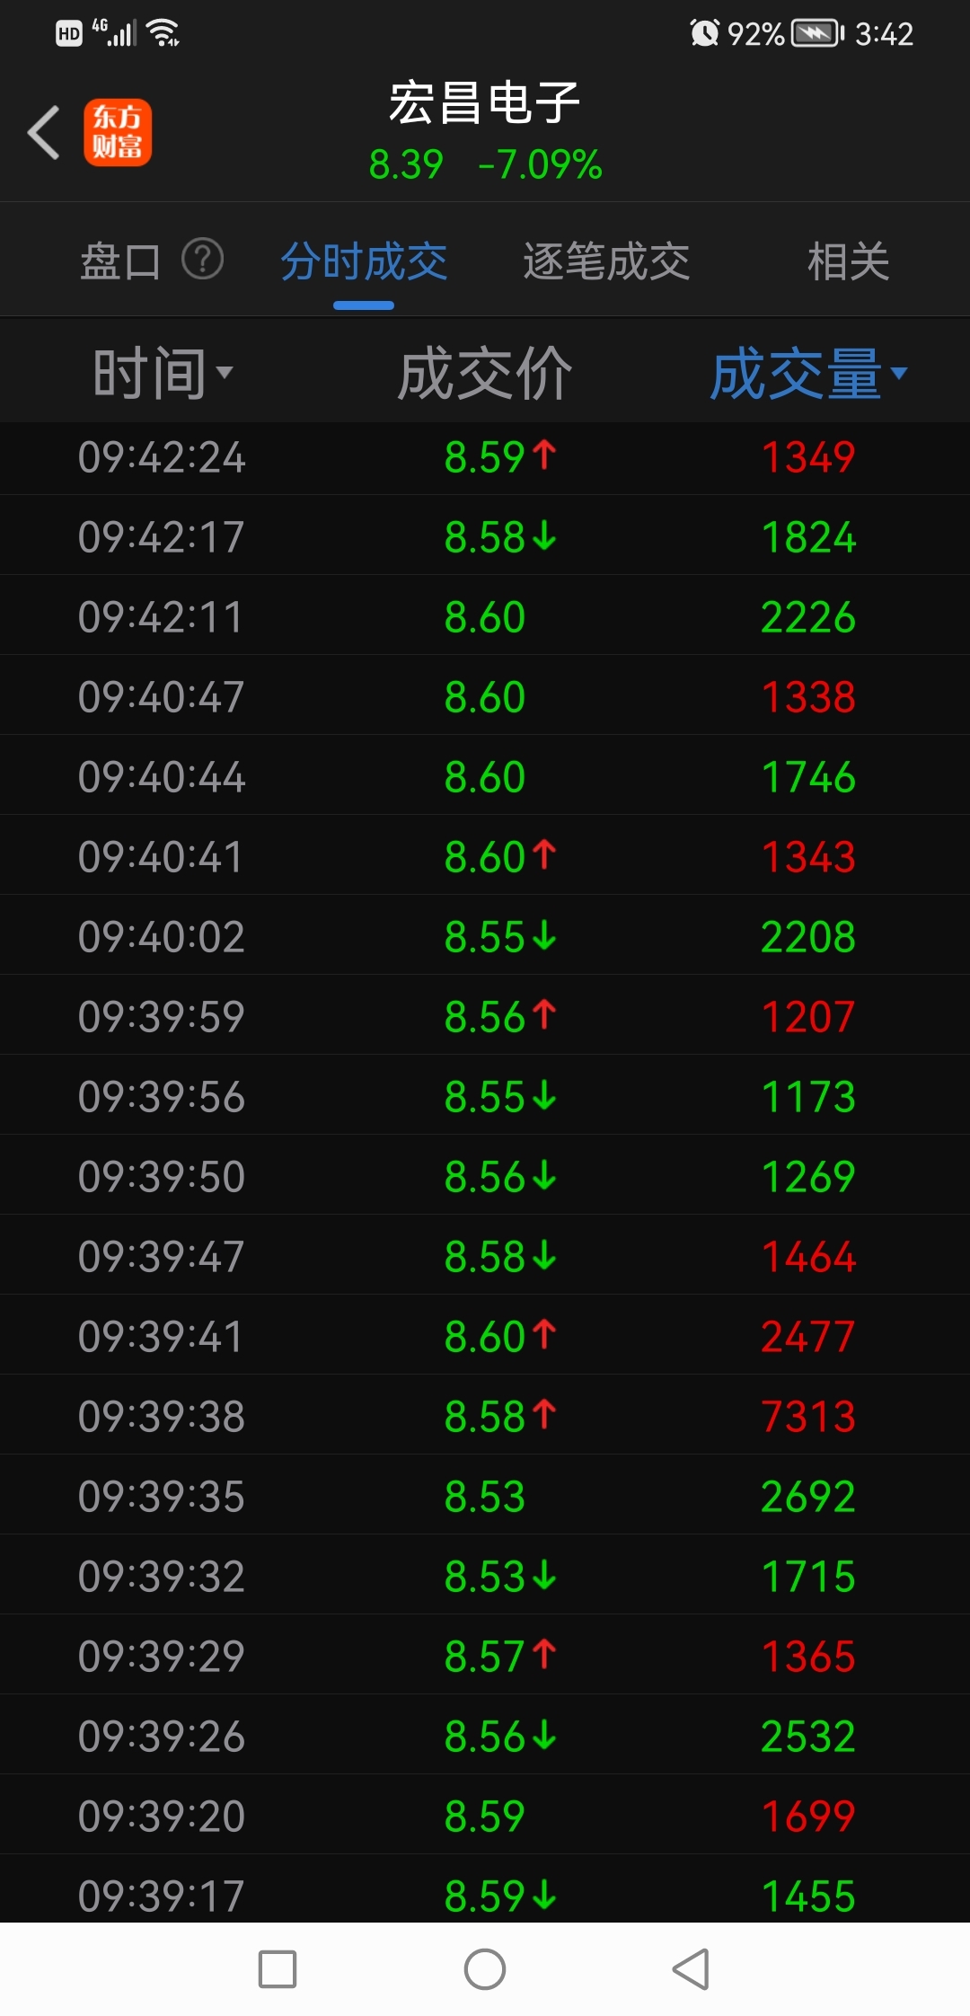Tap volume 1464 at 09:39:47
This screenshot has width=970, height=2016.
(x=808, y=1257)
